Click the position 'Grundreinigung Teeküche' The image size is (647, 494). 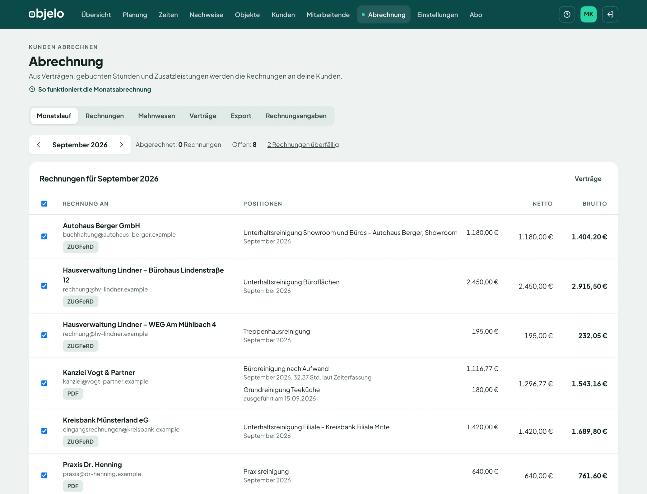[282, 390]
